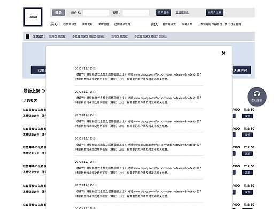Open 售出订单管理 menu item
This screenshot has height=209, width=278.
coord(233,24)
